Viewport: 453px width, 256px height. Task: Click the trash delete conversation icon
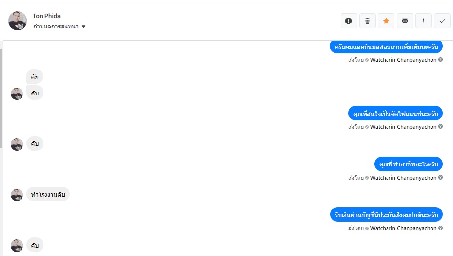[367, 21]
